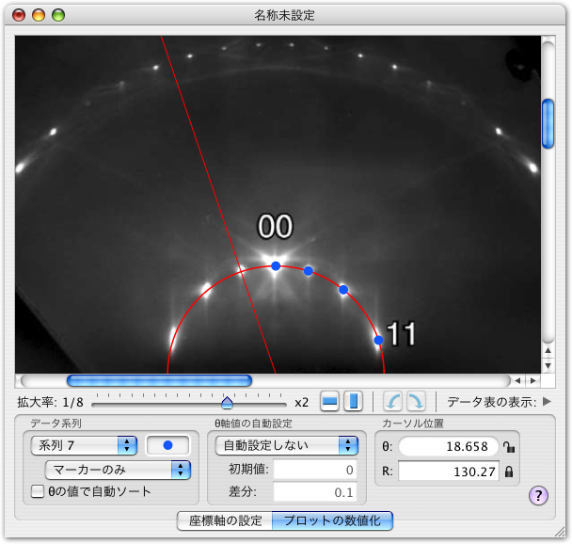Screen dimensions: 572x544
Task: Click the 差分 input field
Action: 315,492
